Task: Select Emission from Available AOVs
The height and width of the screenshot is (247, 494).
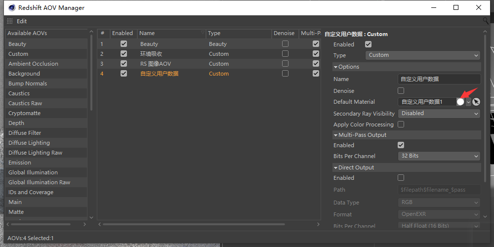Action: [x=46, y=163]
